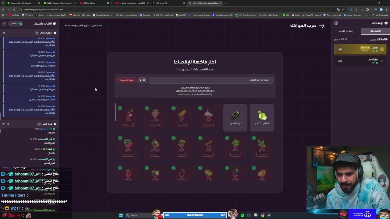The height and width of the screenshot is (219, 390).
Task: Open Spotify from the taskbar
Action: [x=242, y=215]
